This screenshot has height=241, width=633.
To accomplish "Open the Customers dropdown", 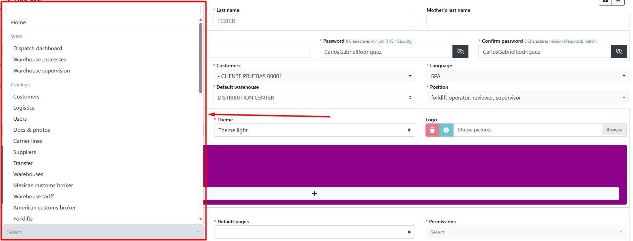I will [x=314, y=76].
